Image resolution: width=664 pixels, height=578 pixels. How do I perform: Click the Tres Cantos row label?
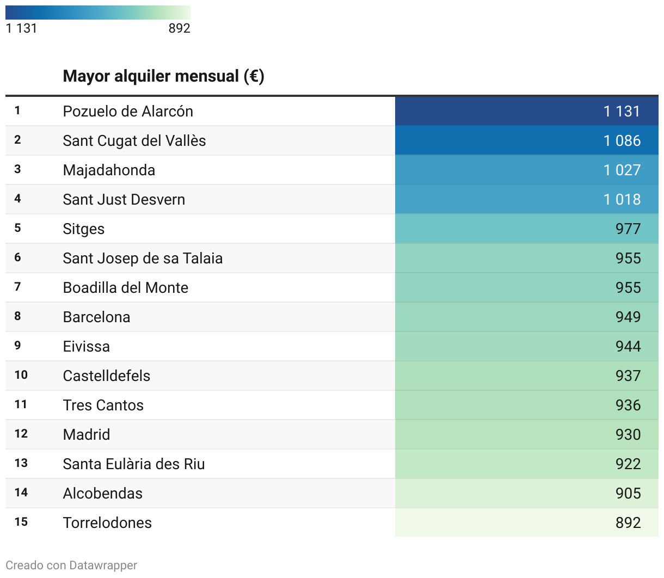coord(103,405)
